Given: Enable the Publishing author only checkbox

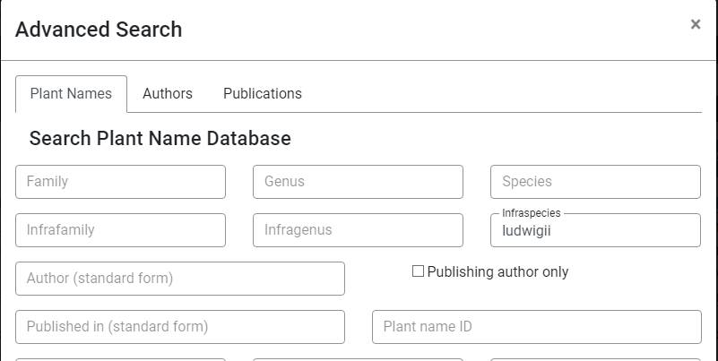Looking at the screenshot, I should [418, 271].
